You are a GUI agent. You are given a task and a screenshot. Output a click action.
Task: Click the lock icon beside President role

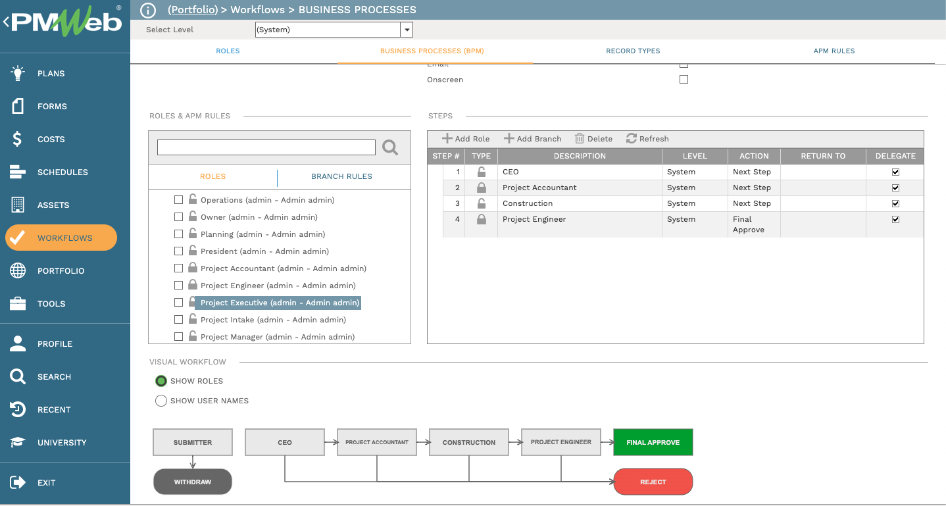pos(193,250)
